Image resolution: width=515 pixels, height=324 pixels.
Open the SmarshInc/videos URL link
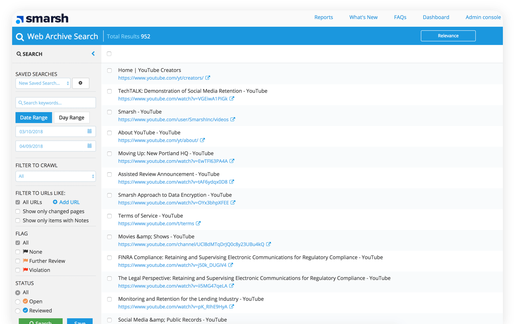pyautogui.click(x=173, y=119)
